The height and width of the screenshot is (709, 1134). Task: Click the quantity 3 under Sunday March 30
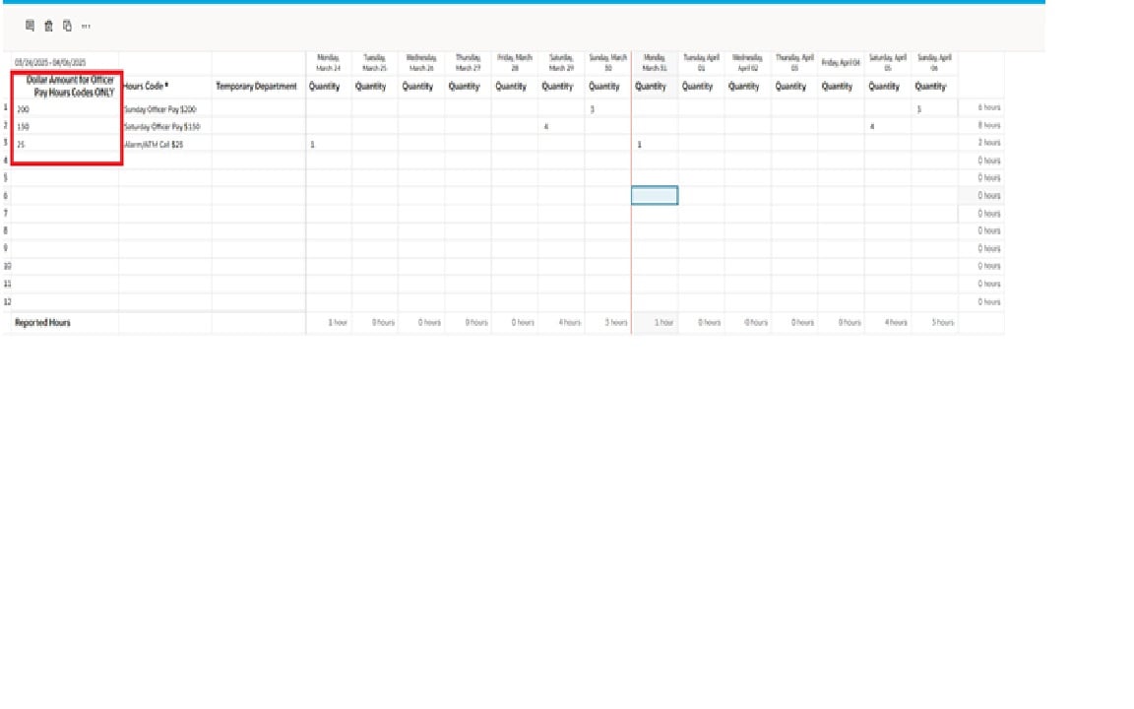(x=594, y=108)
